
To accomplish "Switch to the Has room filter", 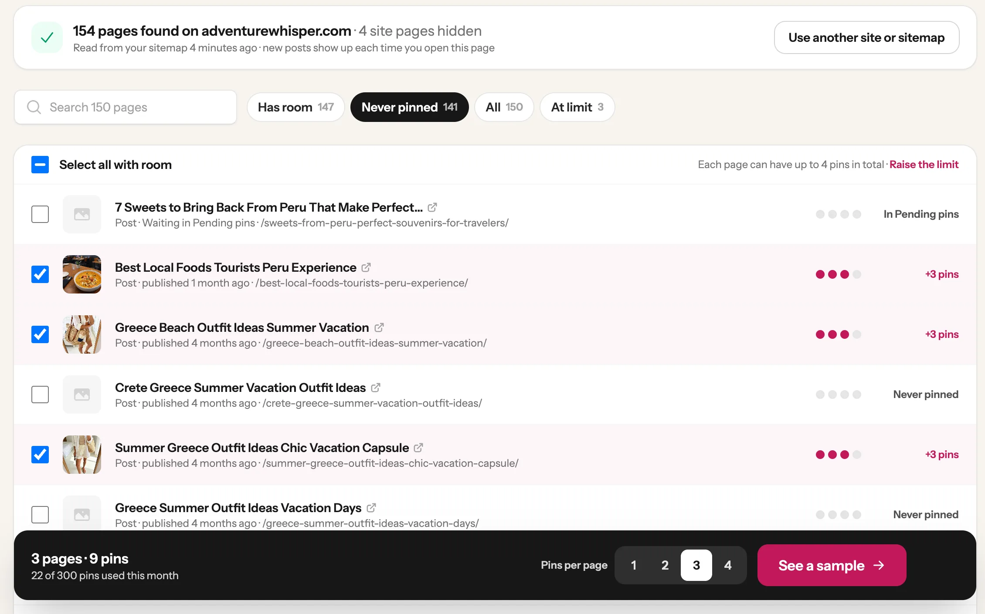I will click(x=296, y=107).
